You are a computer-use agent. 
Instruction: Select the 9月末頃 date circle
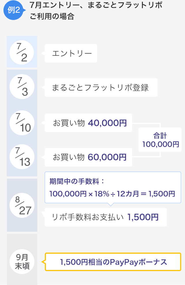click(22, 261)
